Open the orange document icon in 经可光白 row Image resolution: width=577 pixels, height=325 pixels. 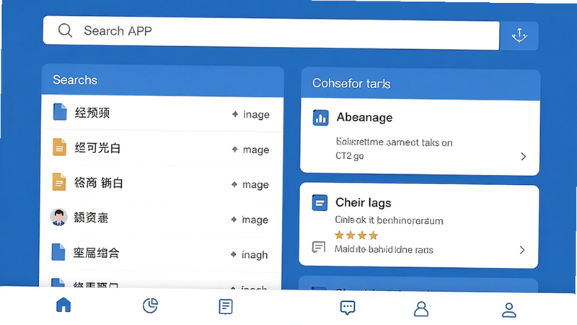click(59, 147)
